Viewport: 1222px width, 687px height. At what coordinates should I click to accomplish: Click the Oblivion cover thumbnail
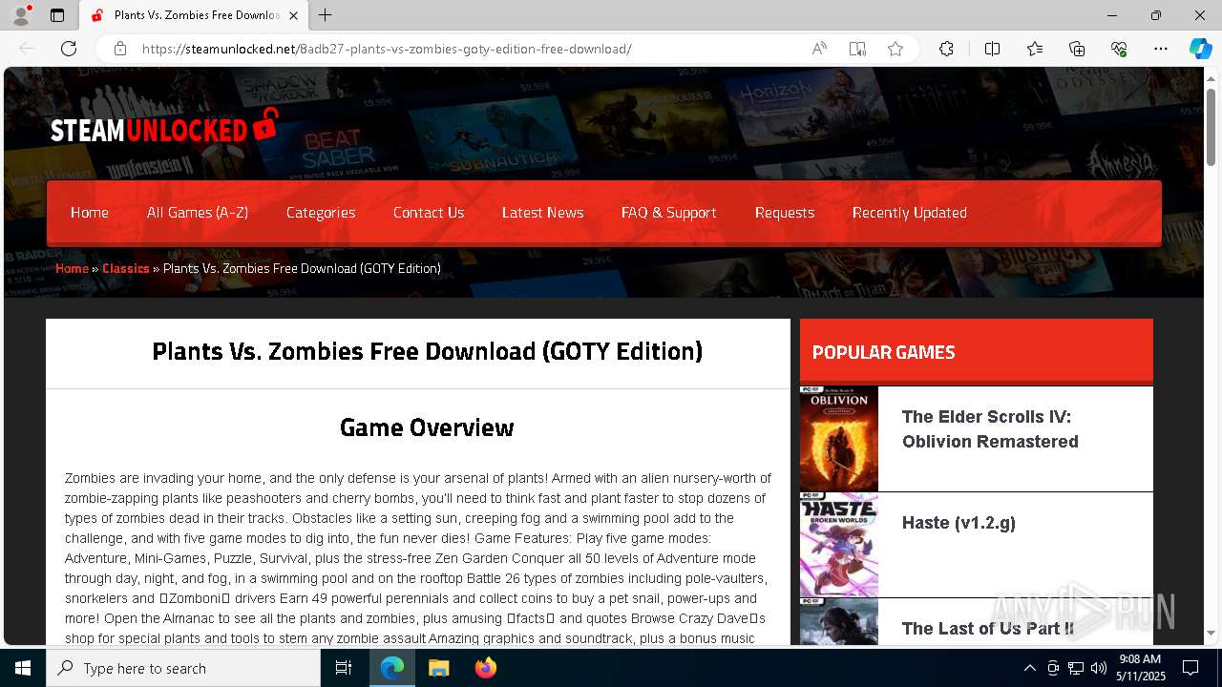click(x=839, y=439)
